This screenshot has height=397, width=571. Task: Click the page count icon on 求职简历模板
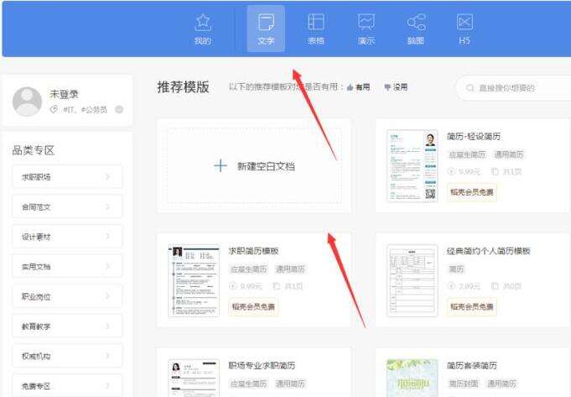[277, 286]
